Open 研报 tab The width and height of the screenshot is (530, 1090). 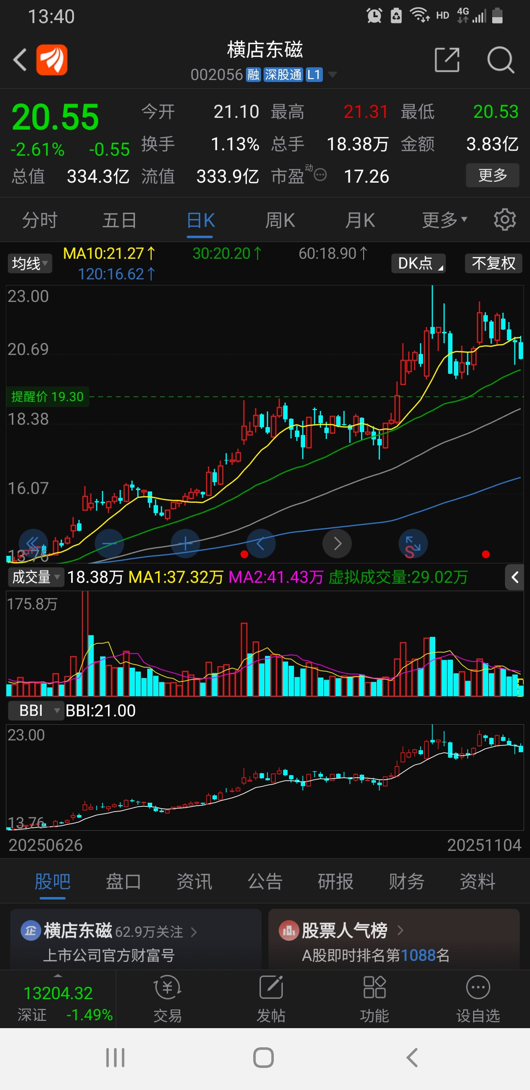(x=335, y=882)
